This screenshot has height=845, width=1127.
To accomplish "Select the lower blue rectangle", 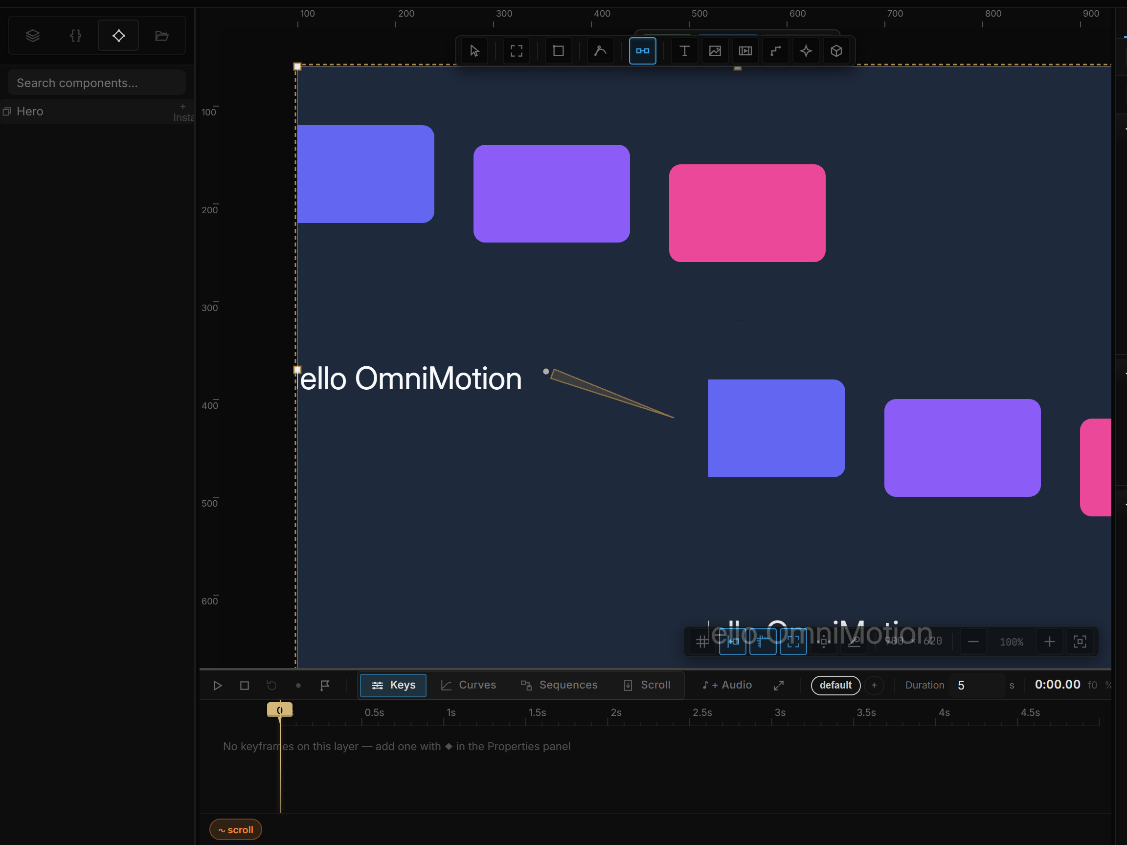I will (776, 428).
